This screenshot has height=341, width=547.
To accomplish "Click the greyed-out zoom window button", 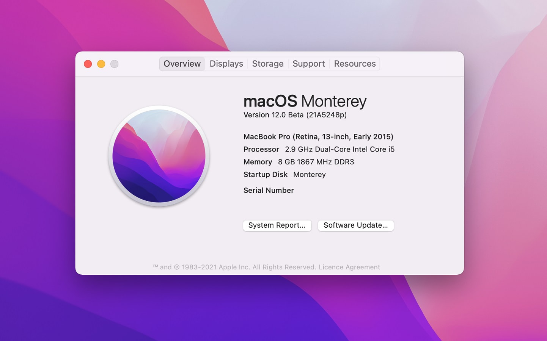I will pos(115,64).
